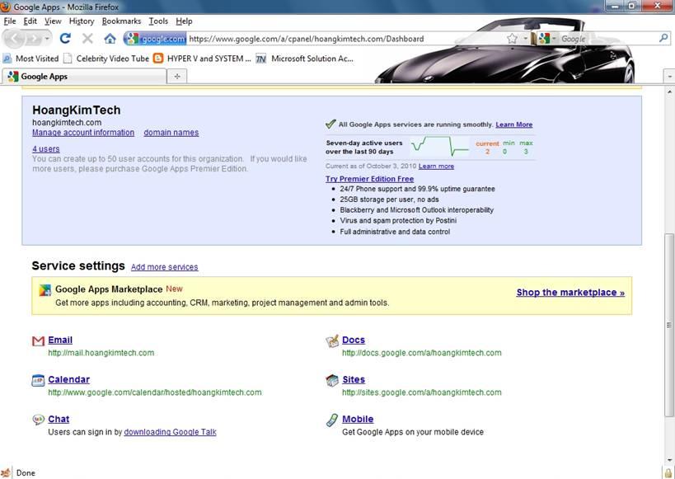Open the Tools menu
Image resolution: width=675 pixels, height=479 pixels.
(158, 21)
